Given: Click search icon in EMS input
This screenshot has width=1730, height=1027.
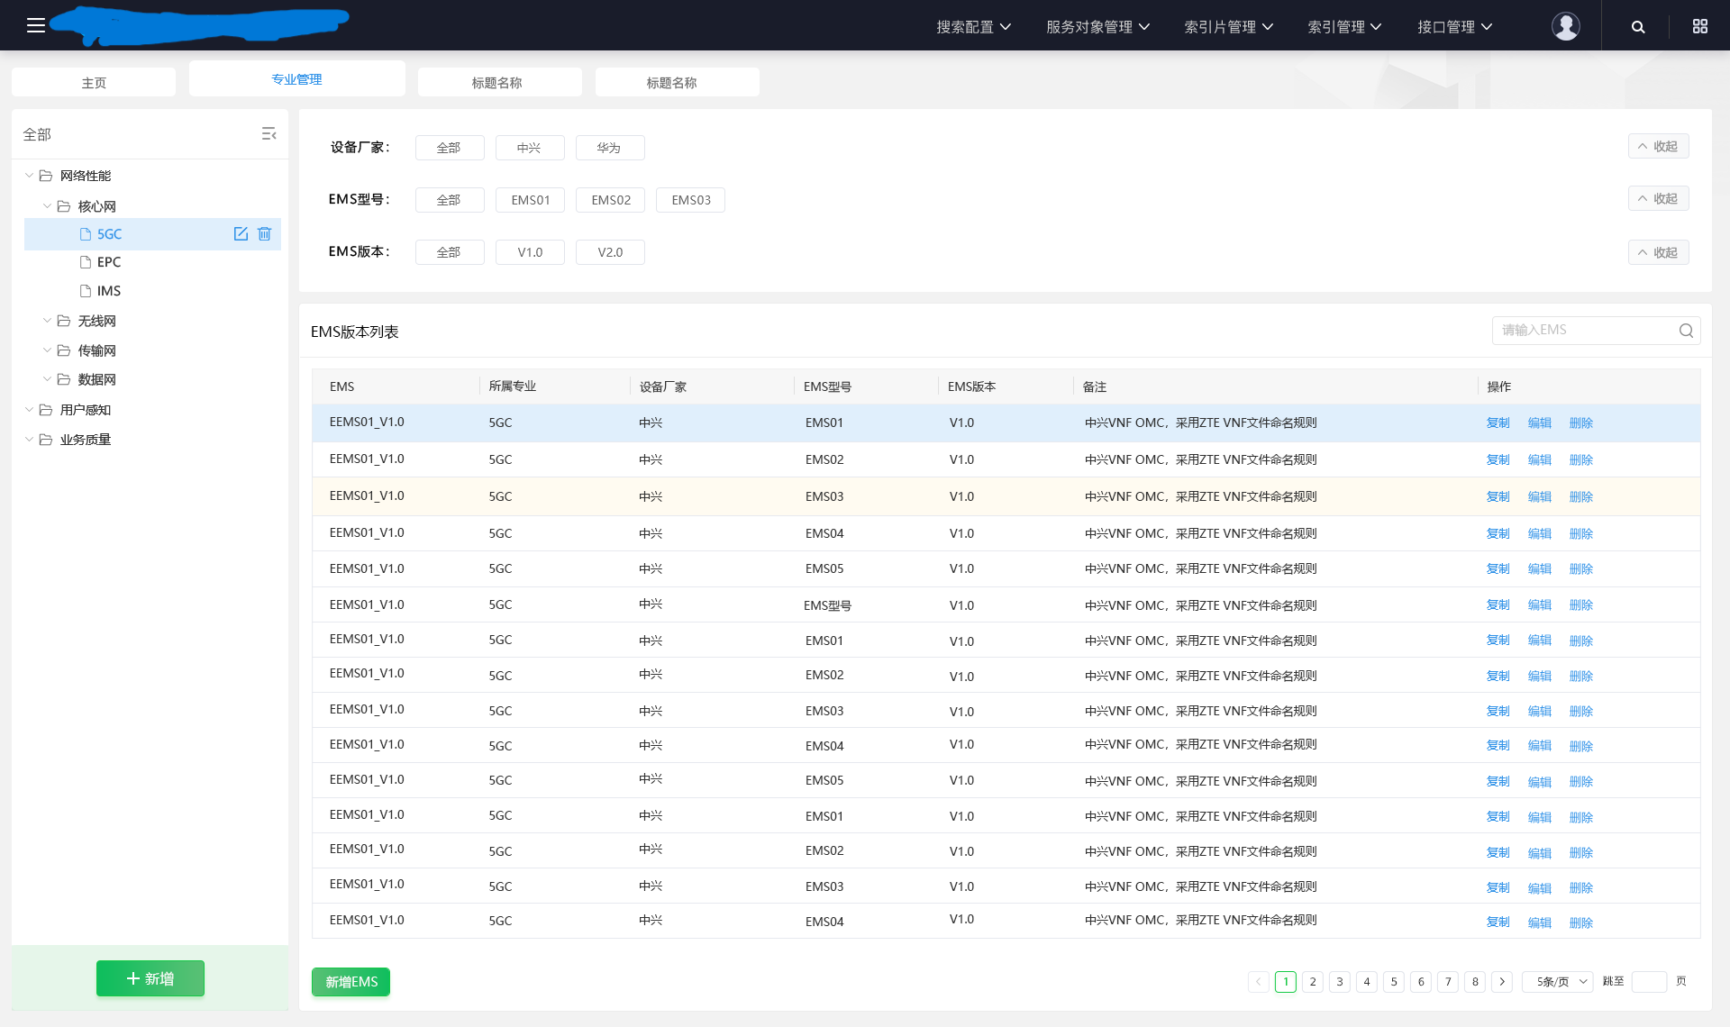Looking at the screenshot, I should pos(1686,331).
